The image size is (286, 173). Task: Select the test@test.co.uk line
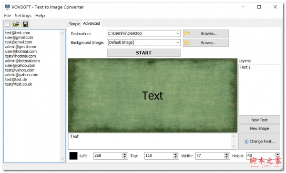click(19, 84)
